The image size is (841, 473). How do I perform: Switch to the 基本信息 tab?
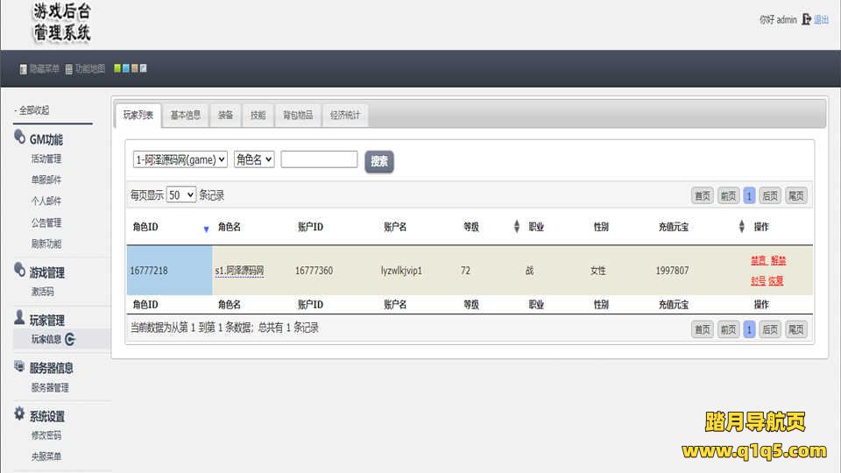click(185, 115)
